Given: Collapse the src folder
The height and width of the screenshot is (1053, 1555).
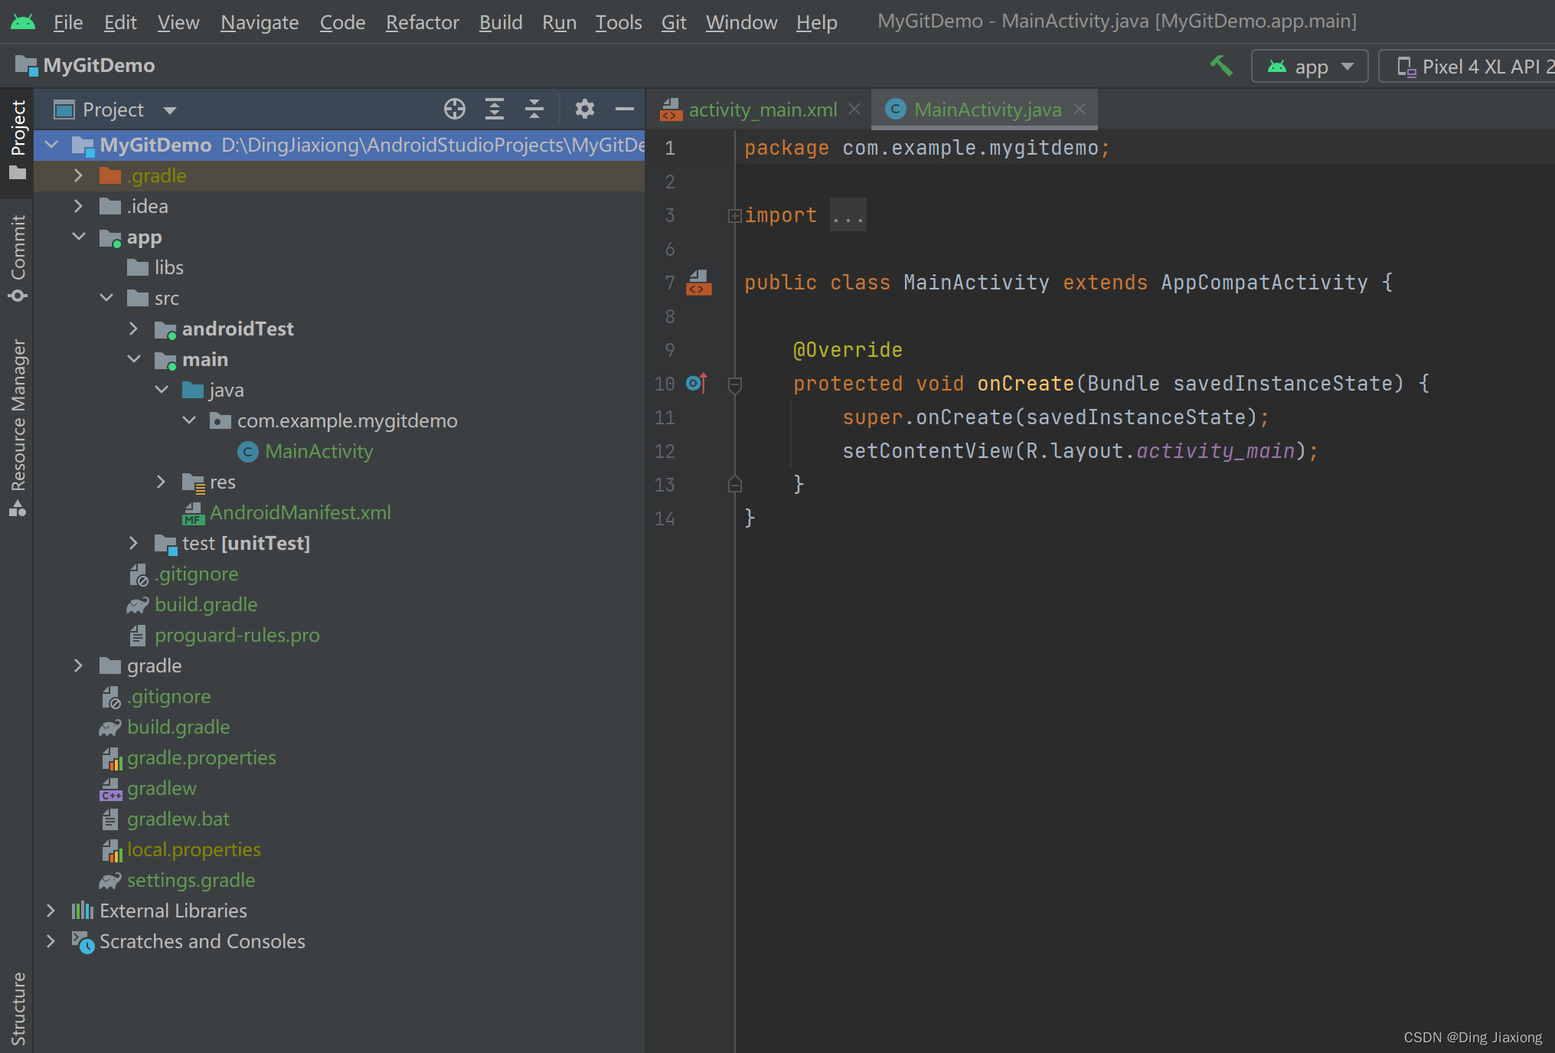Looking at the screenshot, I should pos(106,298).
